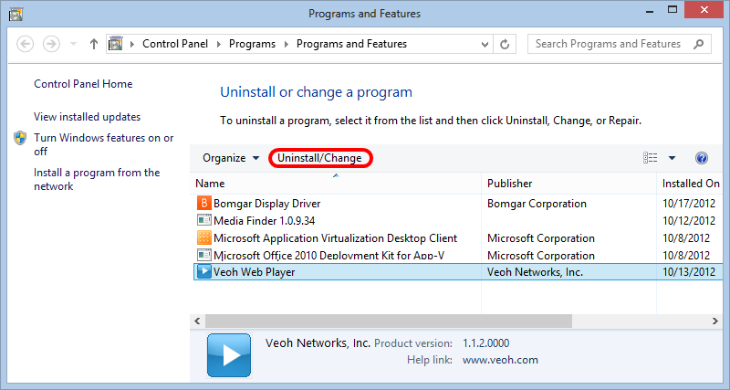Sort by the Publisher column header
Screen dimensions: 730x390
(x=568, y=184)
